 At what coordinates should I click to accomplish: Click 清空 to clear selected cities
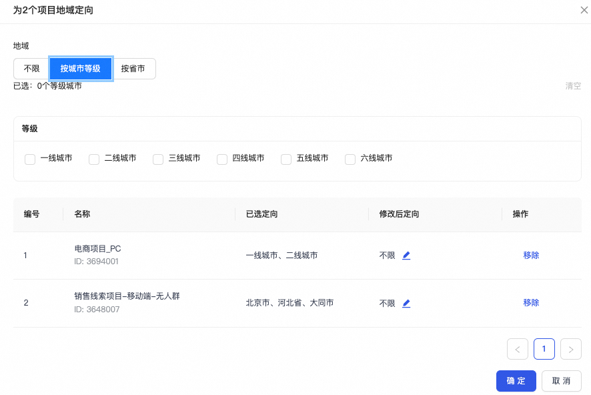point(573,86)
